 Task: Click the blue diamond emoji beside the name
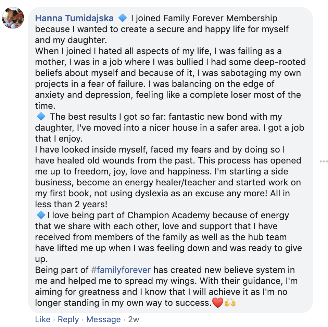tap(122, 18)
